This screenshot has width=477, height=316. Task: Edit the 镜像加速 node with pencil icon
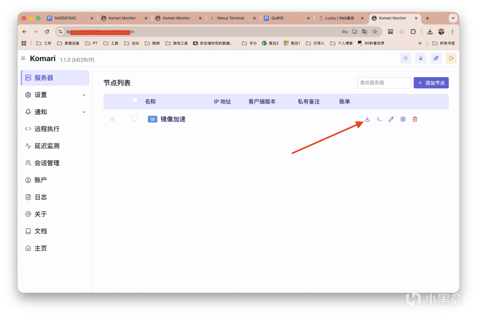pyautogui.click(x=391, y=119)
